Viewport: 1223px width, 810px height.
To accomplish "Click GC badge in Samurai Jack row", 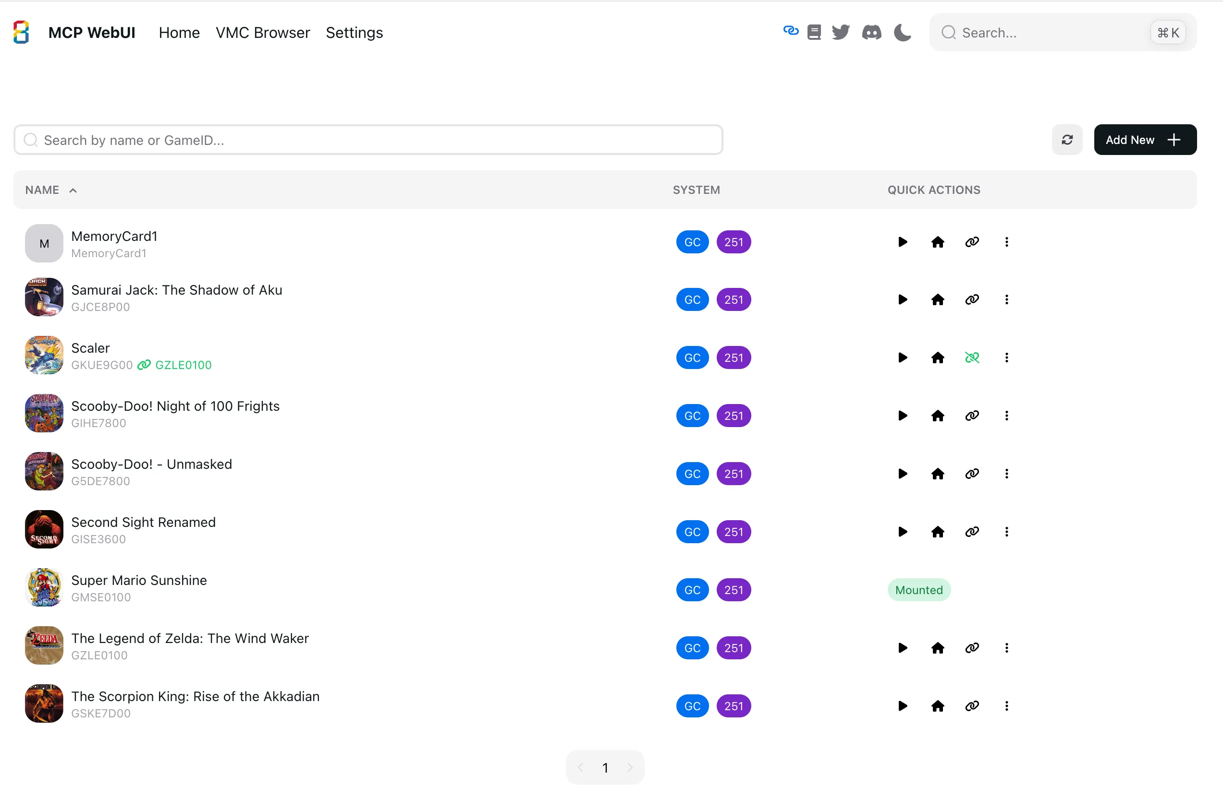I will [692, 299].
